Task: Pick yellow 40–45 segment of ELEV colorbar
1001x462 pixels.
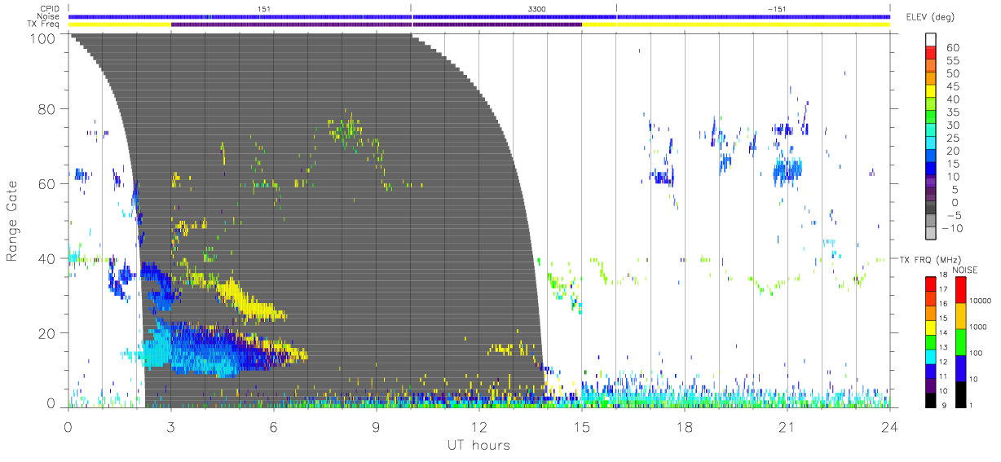Action: [932, 93]
